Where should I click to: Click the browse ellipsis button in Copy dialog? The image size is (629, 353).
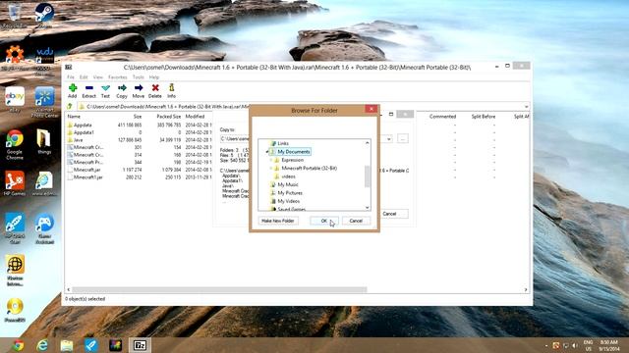403,138
